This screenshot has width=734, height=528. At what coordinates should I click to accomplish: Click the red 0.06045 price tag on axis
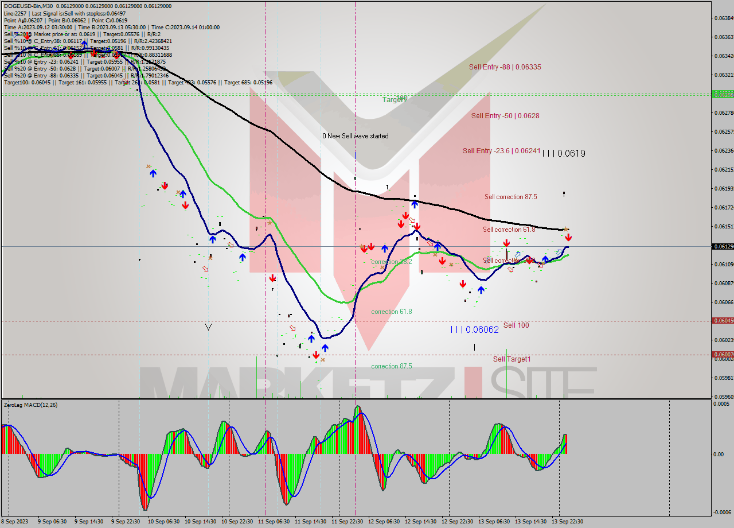[723, 320]
